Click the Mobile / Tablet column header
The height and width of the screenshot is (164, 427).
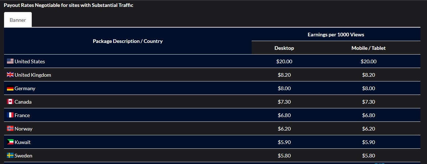point(368,48)
